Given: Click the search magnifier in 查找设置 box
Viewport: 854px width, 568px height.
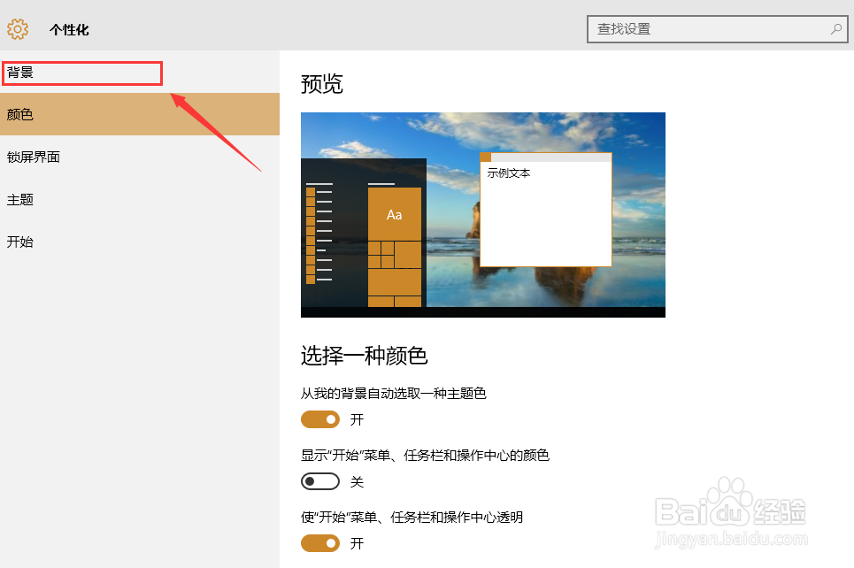Looking at the screenshot, I should (x=835, y=28).
